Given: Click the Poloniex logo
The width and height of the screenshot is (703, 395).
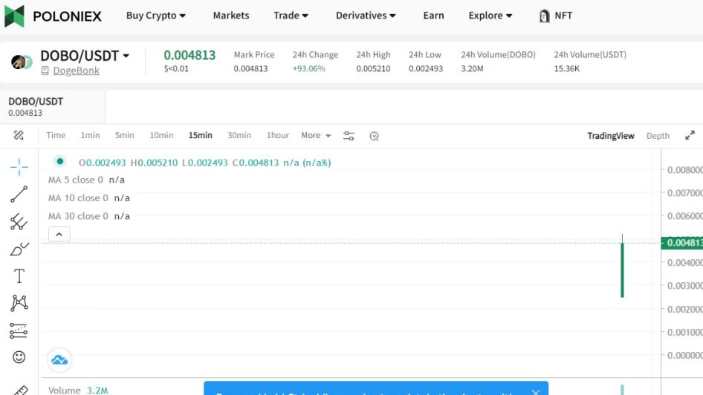Looking at the screenshot, I should (53, 16).
